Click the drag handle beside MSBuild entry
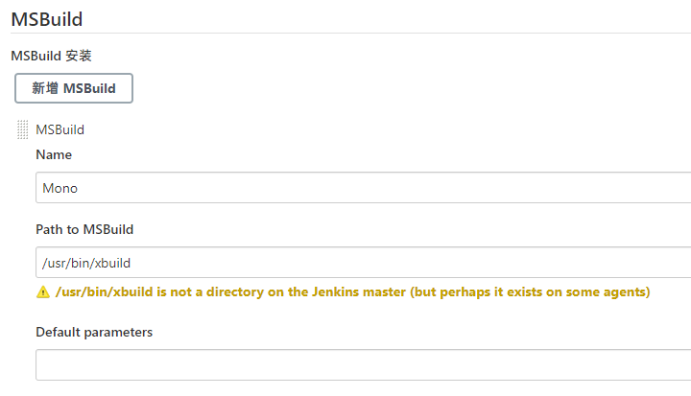The width and height of the screenshot is (691, 396). (22, 129)
